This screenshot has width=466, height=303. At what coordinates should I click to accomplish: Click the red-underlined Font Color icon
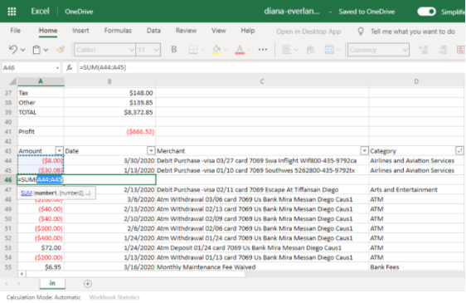(240, 50)
